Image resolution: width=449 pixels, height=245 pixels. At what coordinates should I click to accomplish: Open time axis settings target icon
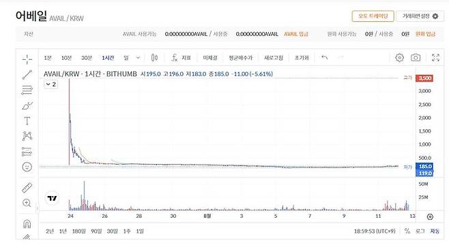(x=430, y=216)
